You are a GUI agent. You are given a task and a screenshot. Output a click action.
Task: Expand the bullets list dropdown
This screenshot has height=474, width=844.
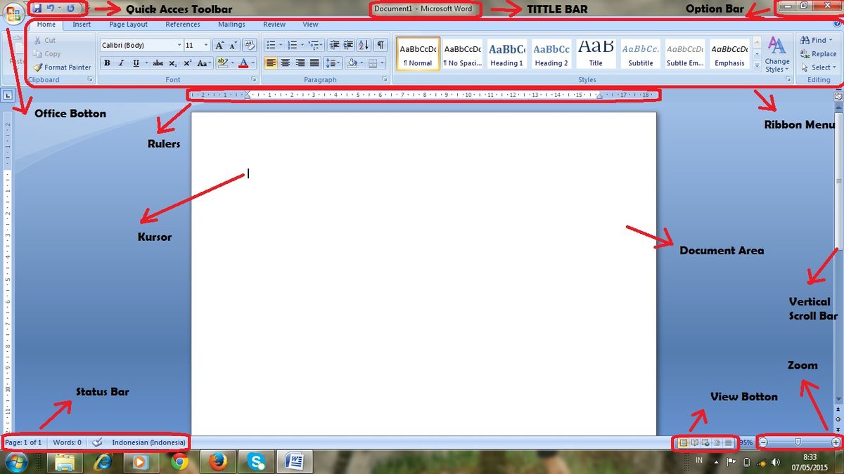(x=281, y=45)
